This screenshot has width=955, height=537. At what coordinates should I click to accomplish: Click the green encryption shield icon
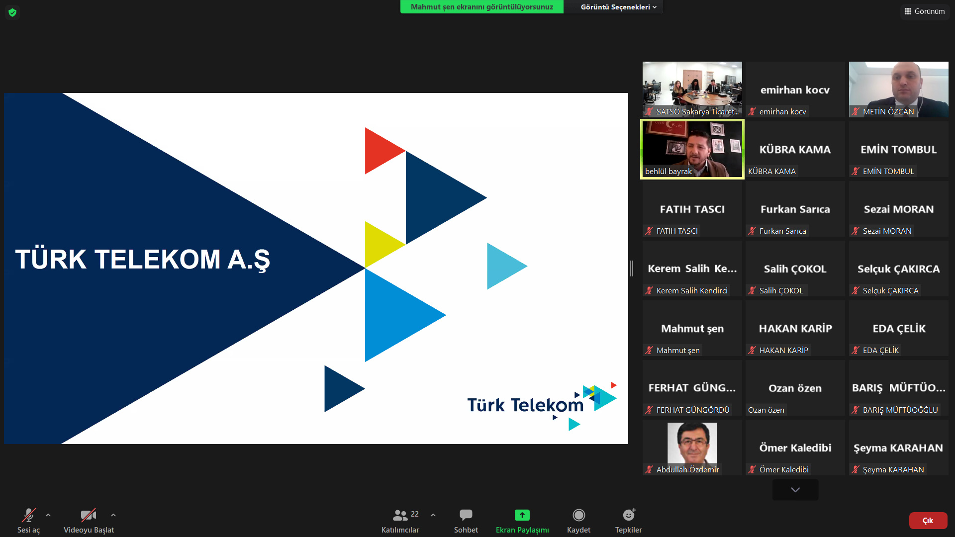[12, 12]
